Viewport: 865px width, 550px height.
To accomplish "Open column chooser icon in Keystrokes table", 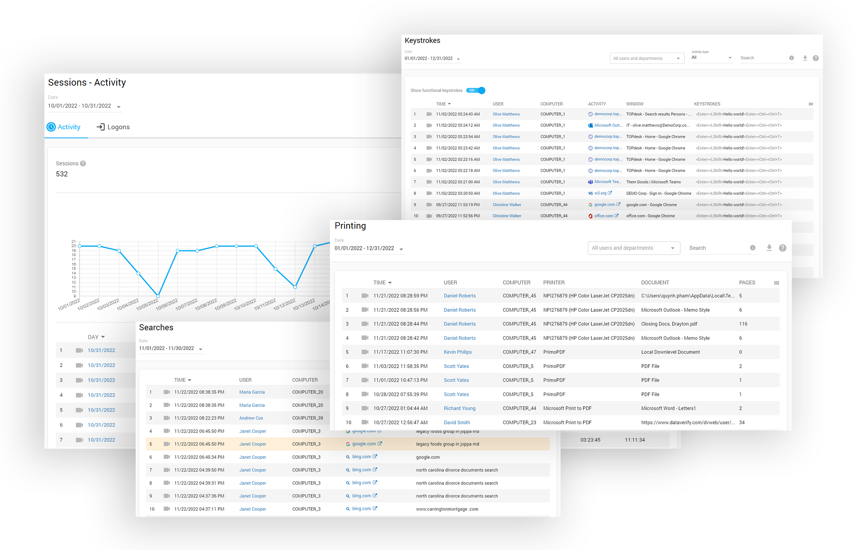I will click(810, 104).
